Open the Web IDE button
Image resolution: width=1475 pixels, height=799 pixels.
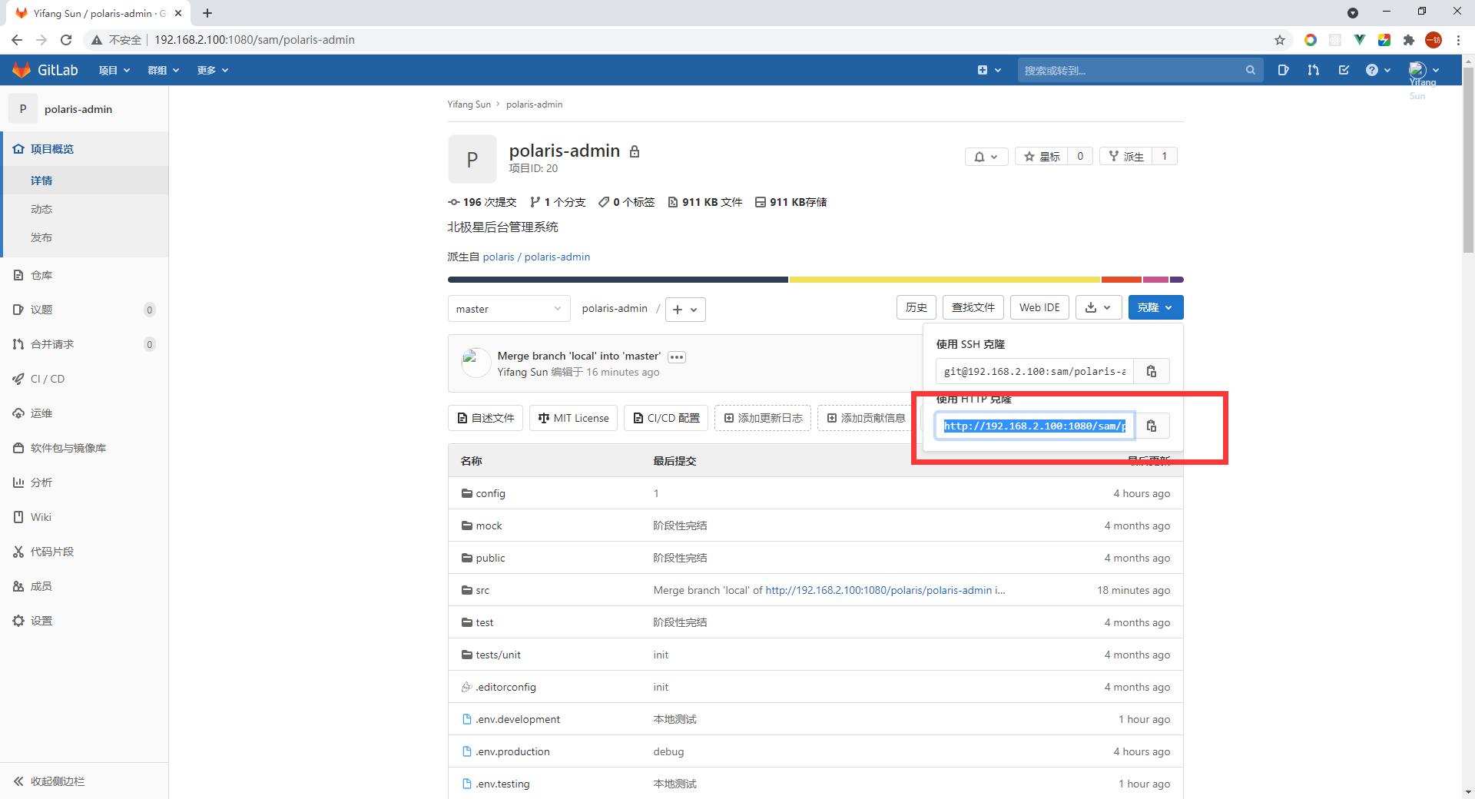pos(1039,307)
